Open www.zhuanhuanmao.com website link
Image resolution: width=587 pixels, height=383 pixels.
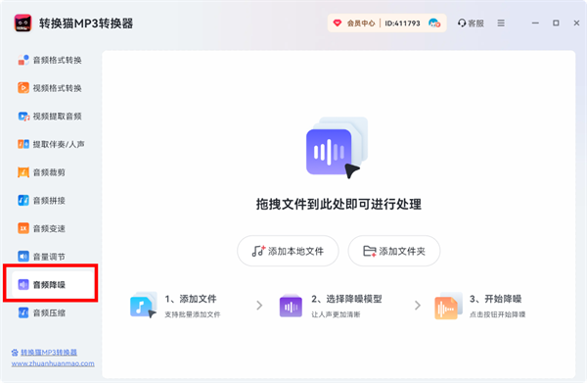tap(53, 363)
